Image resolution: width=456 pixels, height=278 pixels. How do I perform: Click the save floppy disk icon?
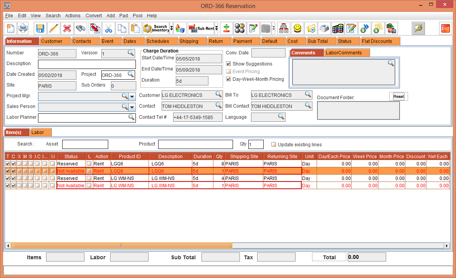[x=40, y=28]
